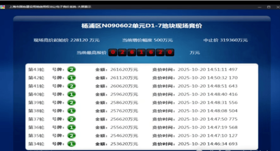280x151 pixels.
Task: Click the 中止价 319360万元 label
Action: click(226, 40)
